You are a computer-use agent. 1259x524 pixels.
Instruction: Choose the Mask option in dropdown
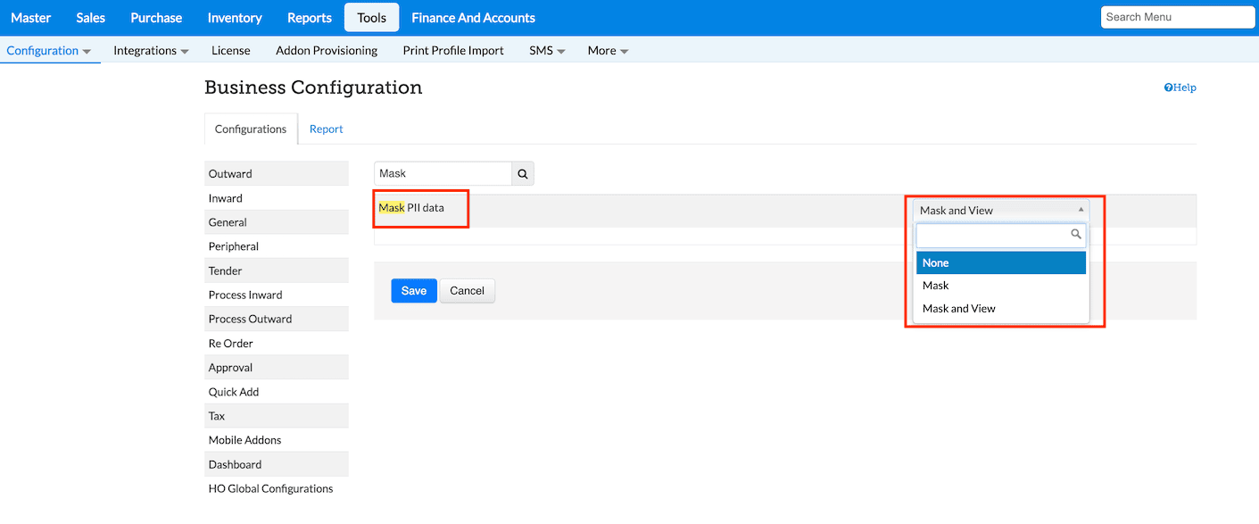tap(1000, 286)
